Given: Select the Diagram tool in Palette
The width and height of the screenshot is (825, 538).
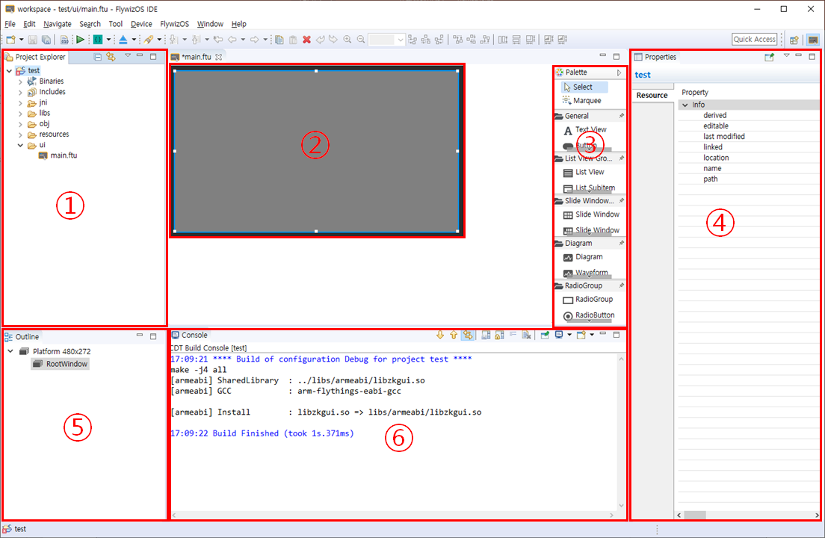Looking at the screenshot, I should click(x=583, y=257).
